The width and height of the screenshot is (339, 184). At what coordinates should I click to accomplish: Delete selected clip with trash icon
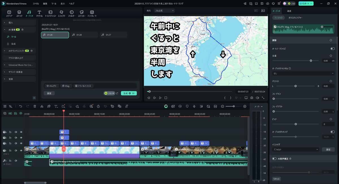[x=35, y=106]
